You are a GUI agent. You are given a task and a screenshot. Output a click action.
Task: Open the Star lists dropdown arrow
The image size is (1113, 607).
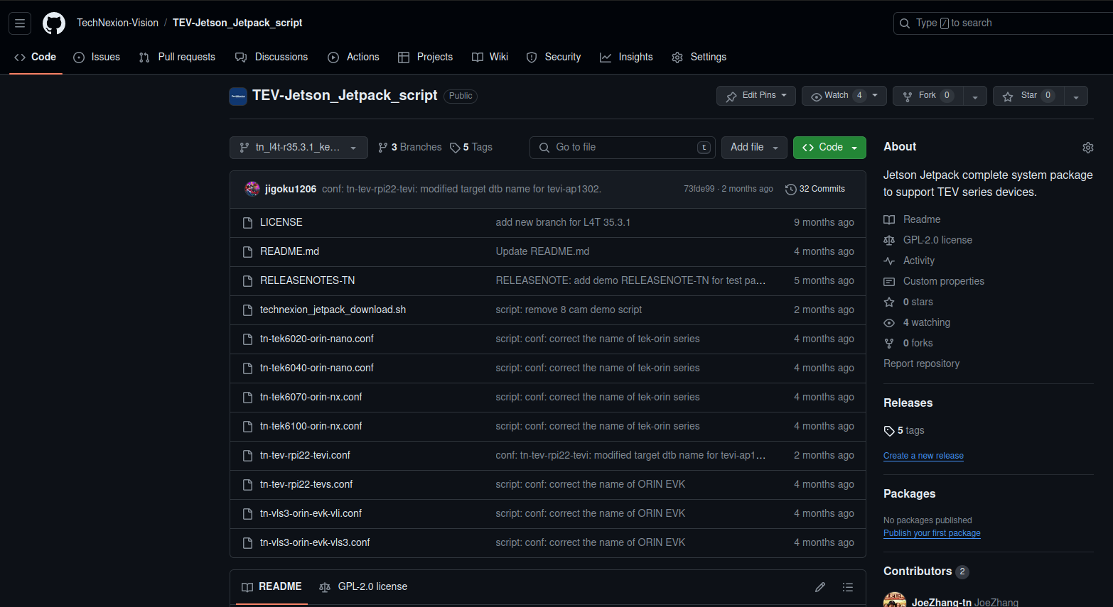[x=1076, y=97]
